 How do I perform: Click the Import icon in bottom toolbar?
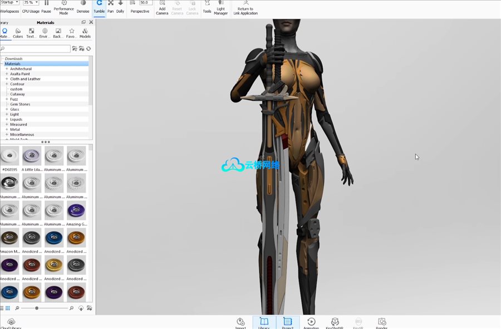click(x=240, y=323)
